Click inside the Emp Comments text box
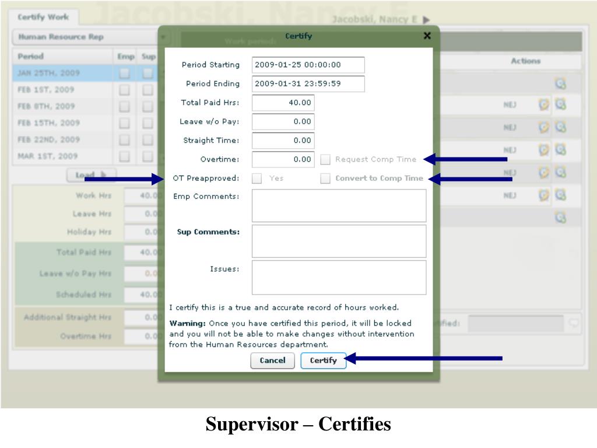The height and width of the screenshot is (448, 597). 339,206
